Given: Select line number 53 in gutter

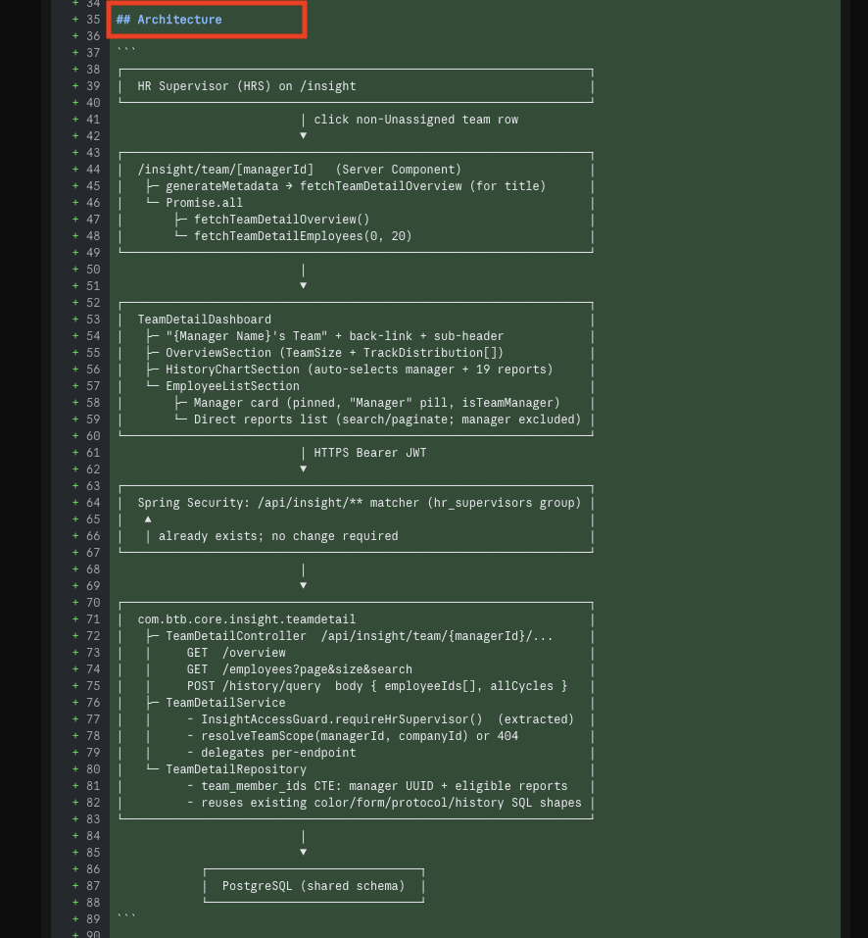Looking at the screenshot, I should pyautogui.click(x=93, y=320).
